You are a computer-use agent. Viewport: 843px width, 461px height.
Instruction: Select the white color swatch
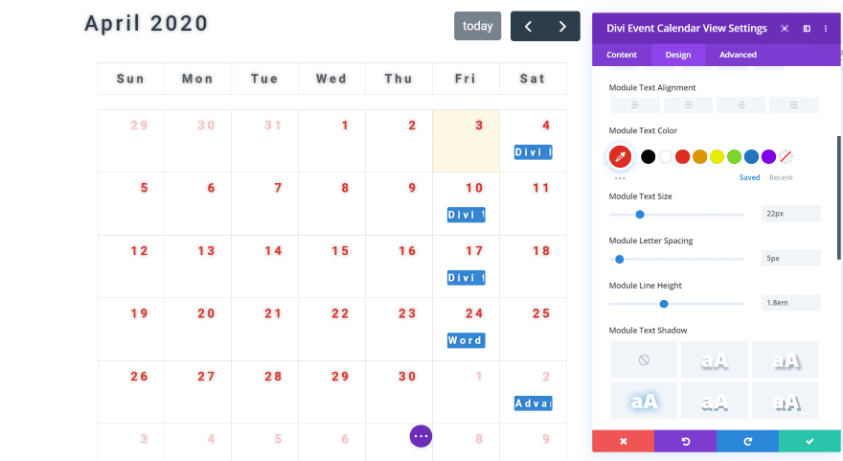pos(666,156)
